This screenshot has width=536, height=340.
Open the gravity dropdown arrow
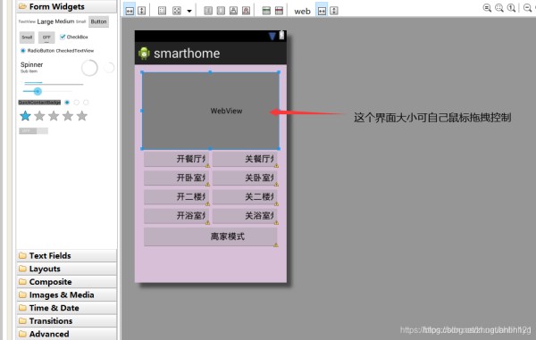(189, 11)
